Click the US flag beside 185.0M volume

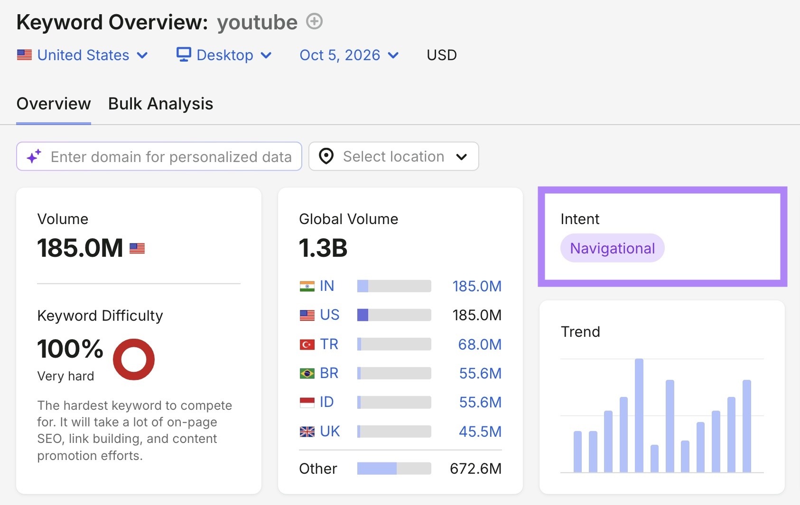(137, 248)
